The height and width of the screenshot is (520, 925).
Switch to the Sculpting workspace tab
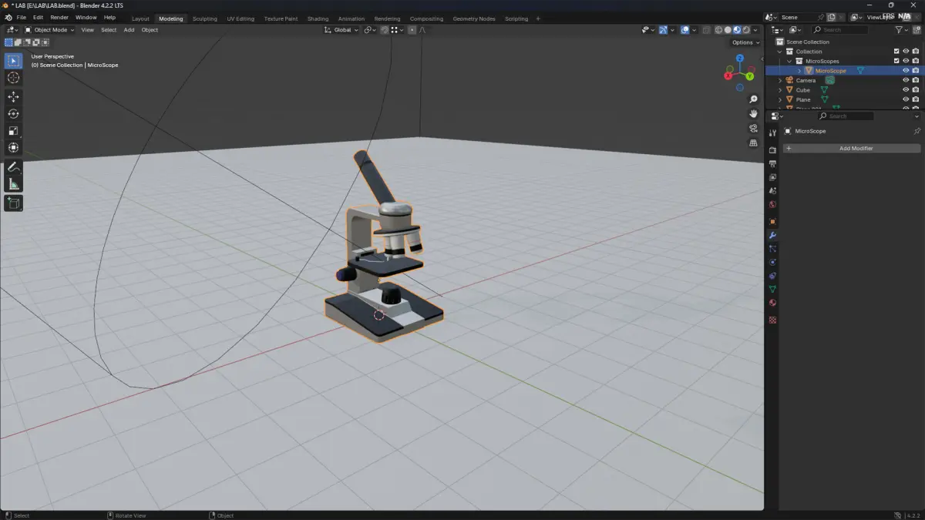pos(205,18)
